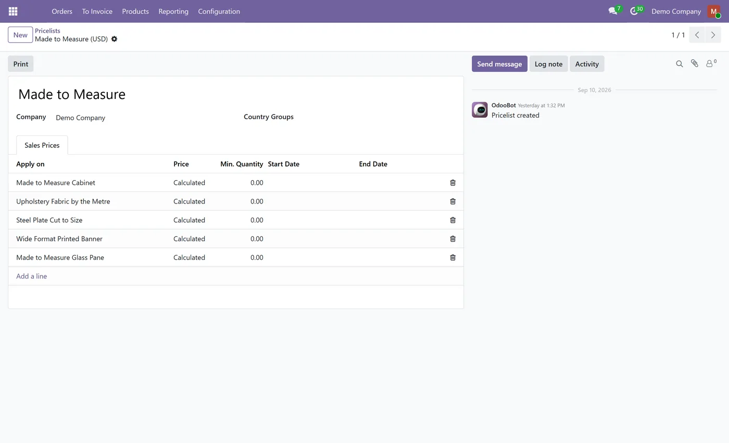Click the user avatar M icon
729x443 pixels.
pyautogui.click(x=714, y=11)
